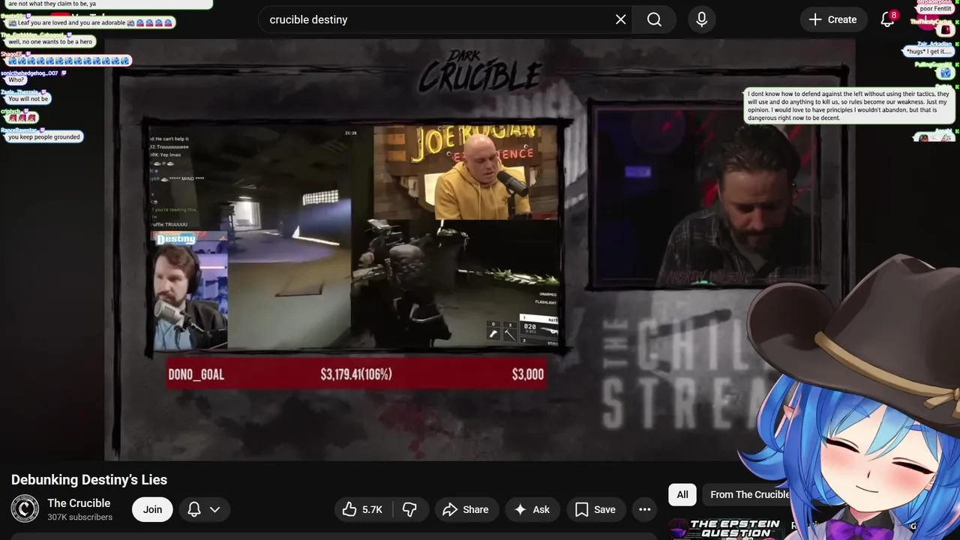Click the chat message '*hugs* I get it...'
This screenshot has height=540, width=960.
(x=929, y=52)
